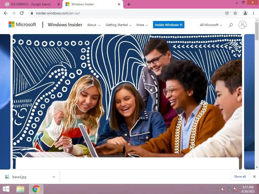Go back to the previous page
Image resolution: width=259 pixels, height=194 pixels.
coord(6,13)
